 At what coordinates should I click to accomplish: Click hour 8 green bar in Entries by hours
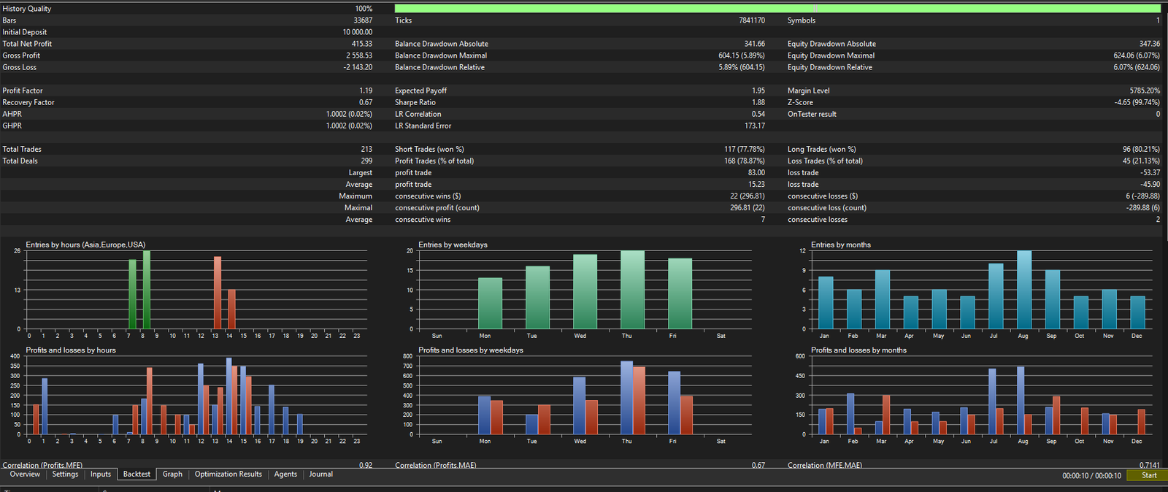[147, 290]
